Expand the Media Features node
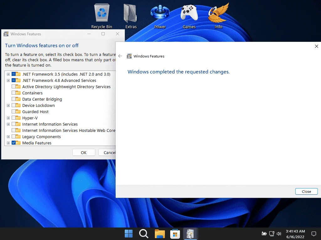Screen dimensions: 321x240 pos(8,143)
